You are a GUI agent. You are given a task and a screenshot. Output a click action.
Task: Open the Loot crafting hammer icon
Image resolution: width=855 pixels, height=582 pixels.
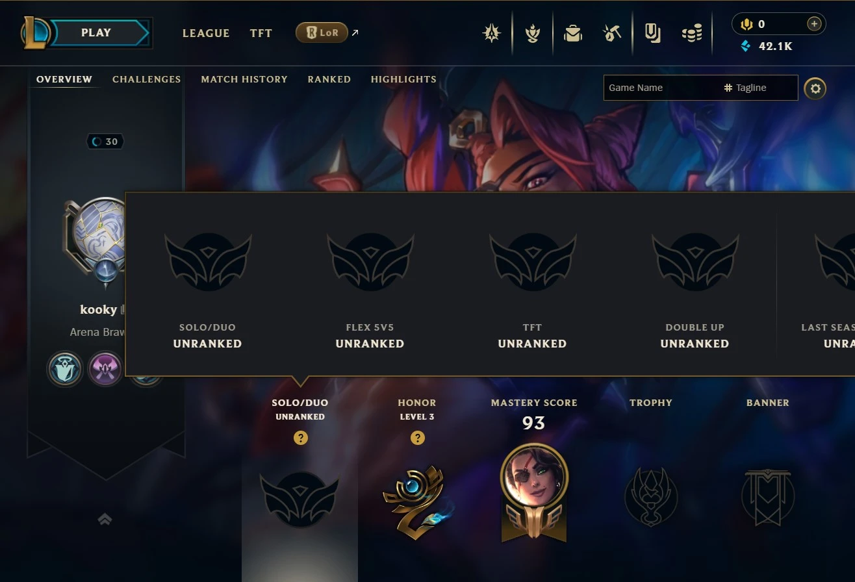[612, 33]
